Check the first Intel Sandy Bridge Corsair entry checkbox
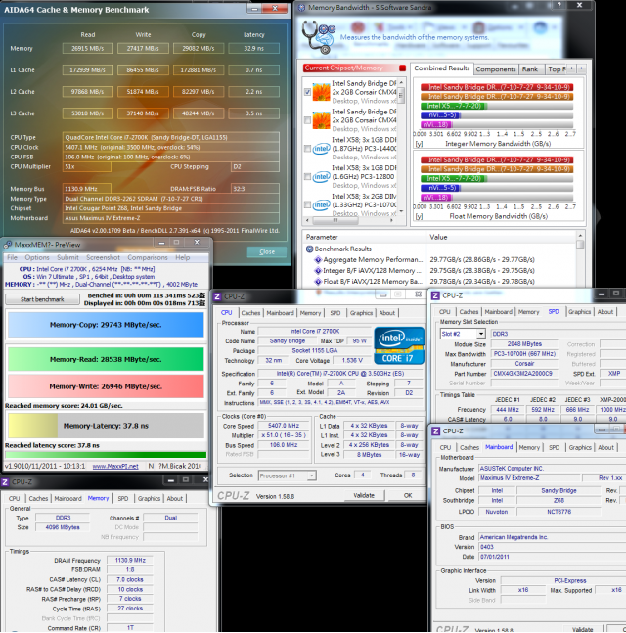 pyautogui.click(x=307, y=92)
